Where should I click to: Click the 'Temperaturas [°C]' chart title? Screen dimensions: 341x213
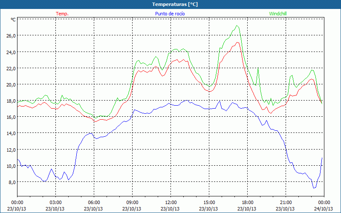pyautogui.click(x=175, y=4)
